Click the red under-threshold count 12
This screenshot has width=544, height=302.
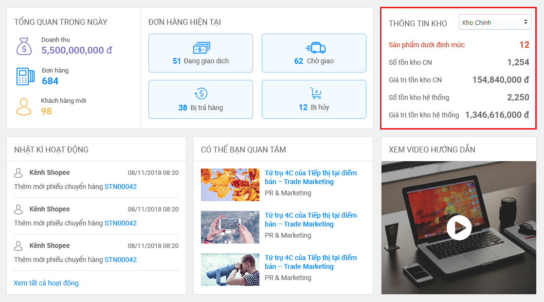click(524, 45)
